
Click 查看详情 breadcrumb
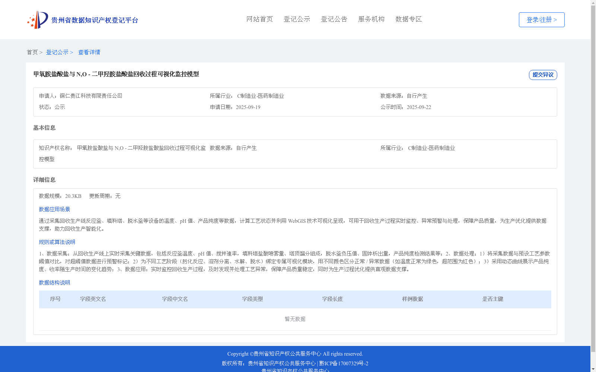[x=89, y=52]
